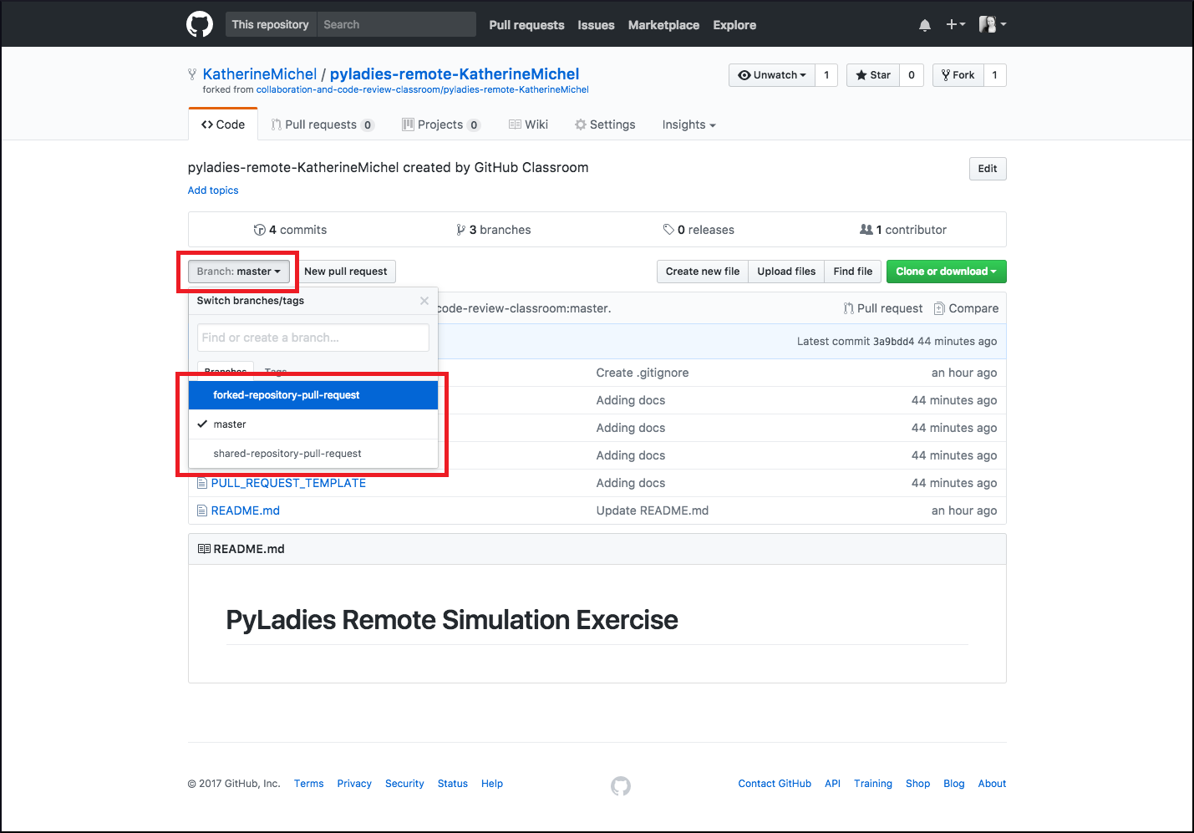1194x833 pixels.
Task: Switch to the Projects tab
Action: click(x=441, y=124)
